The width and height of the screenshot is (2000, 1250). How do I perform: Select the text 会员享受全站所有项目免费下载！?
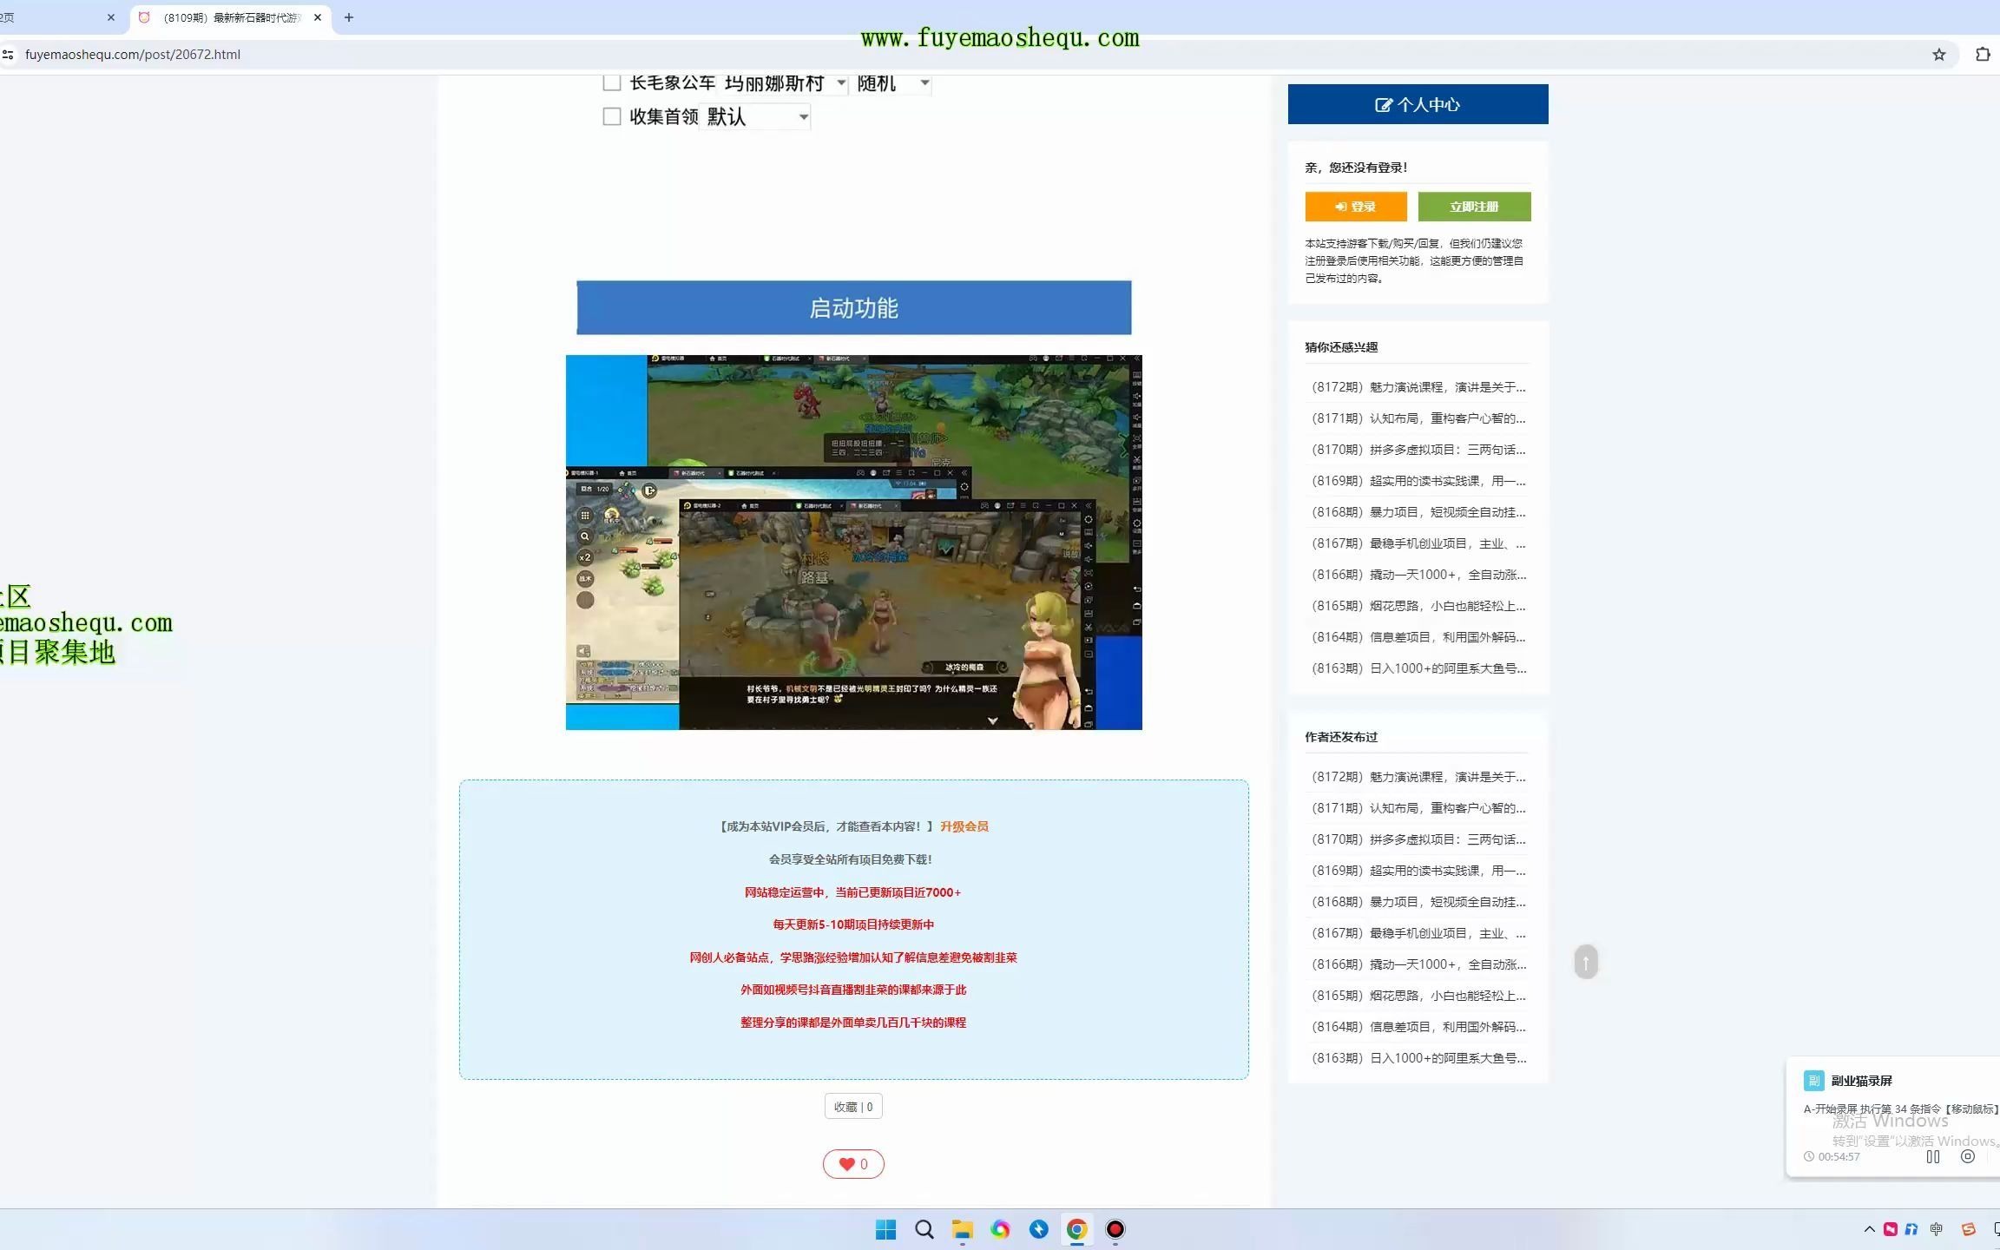pos(851,859)
